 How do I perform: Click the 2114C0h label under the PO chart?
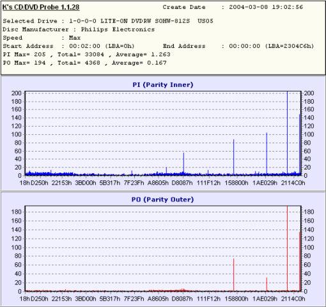coord(293,299)
